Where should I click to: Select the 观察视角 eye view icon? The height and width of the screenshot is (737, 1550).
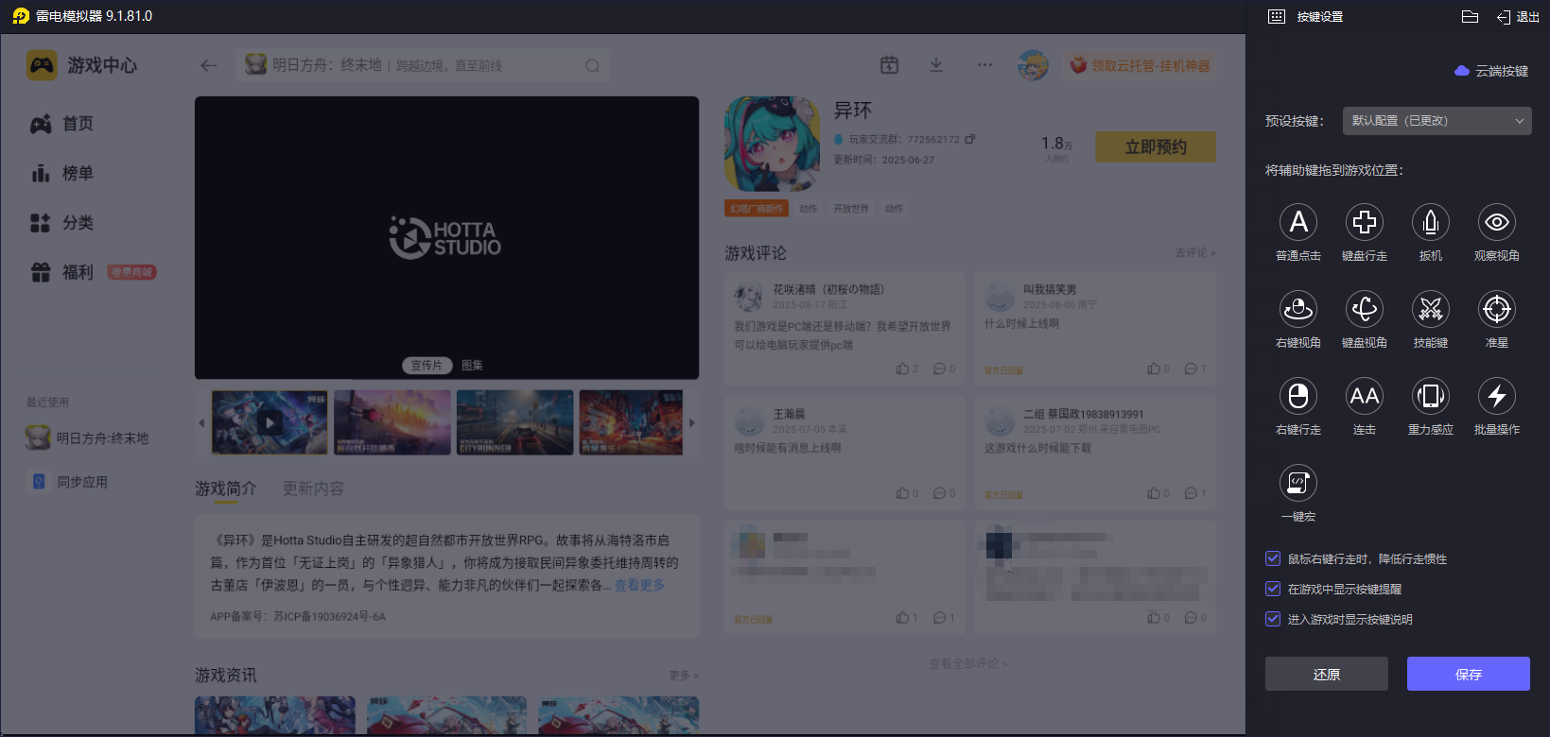click(x=1497, y=222)
